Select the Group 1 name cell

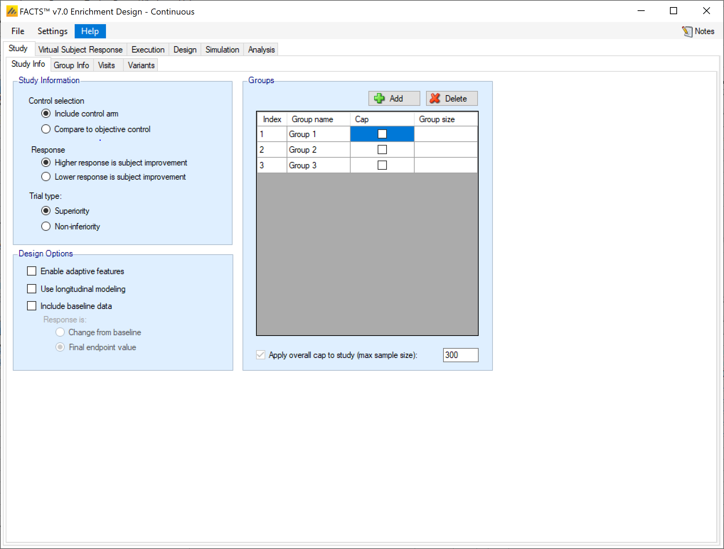(x=318, y=134)
